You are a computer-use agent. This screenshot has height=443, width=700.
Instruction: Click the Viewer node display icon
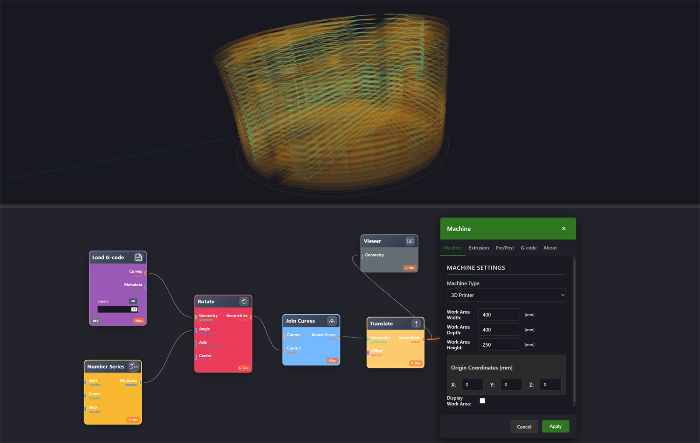tap(410, 241)
